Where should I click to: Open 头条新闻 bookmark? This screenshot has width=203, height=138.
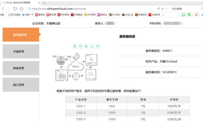pos(154,15)
